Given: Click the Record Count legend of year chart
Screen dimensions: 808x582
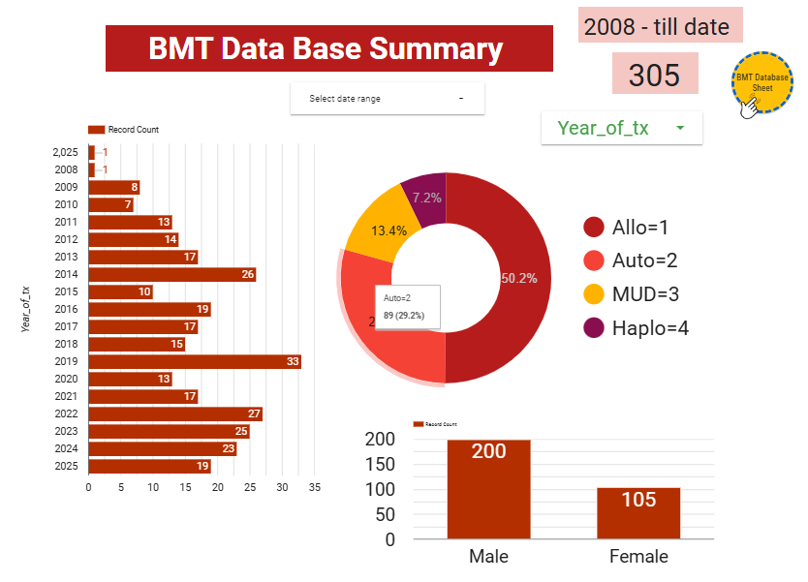Looking at the screenshot, I should (123, 130).
